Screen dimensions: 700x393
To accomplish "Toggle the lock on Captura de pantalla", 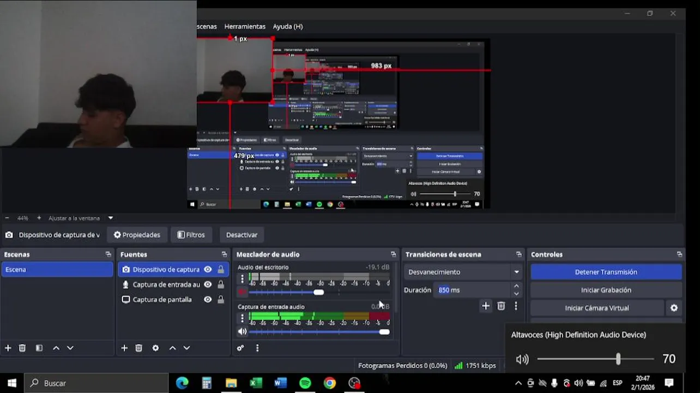I will (x=221, y=299).
